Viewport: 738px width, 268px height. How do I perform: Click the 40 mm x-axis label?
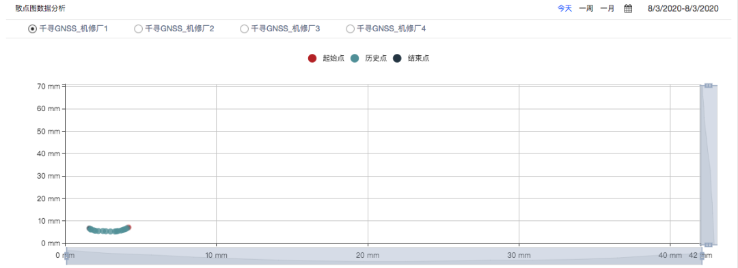[x=670, y=255]
